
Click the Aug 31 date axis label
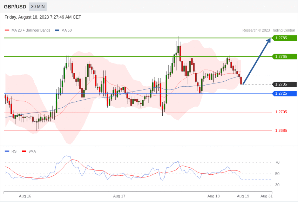266,196
